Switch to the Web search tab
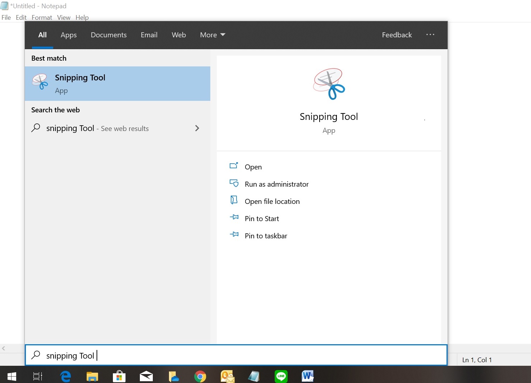Image resolution: width=531 pixels, height=383 pixels. coord(179,35)
